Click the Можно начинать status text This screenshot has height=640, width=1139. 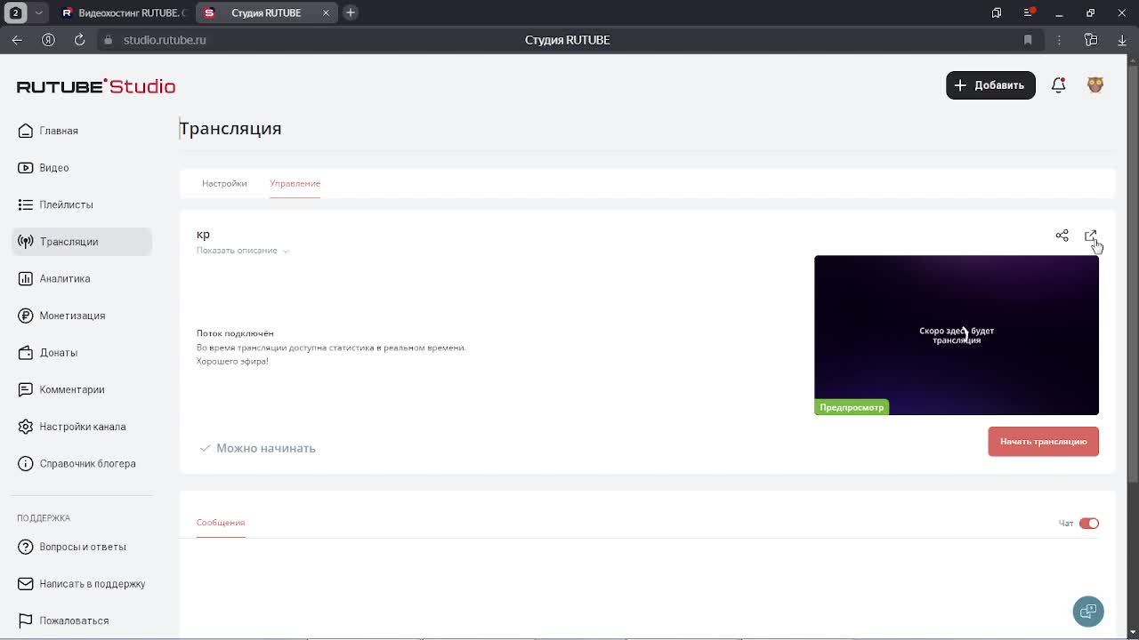click(266, 448)
